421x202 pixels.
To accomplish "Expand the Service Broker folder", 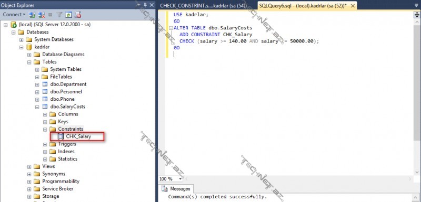I will click(29, 189).
